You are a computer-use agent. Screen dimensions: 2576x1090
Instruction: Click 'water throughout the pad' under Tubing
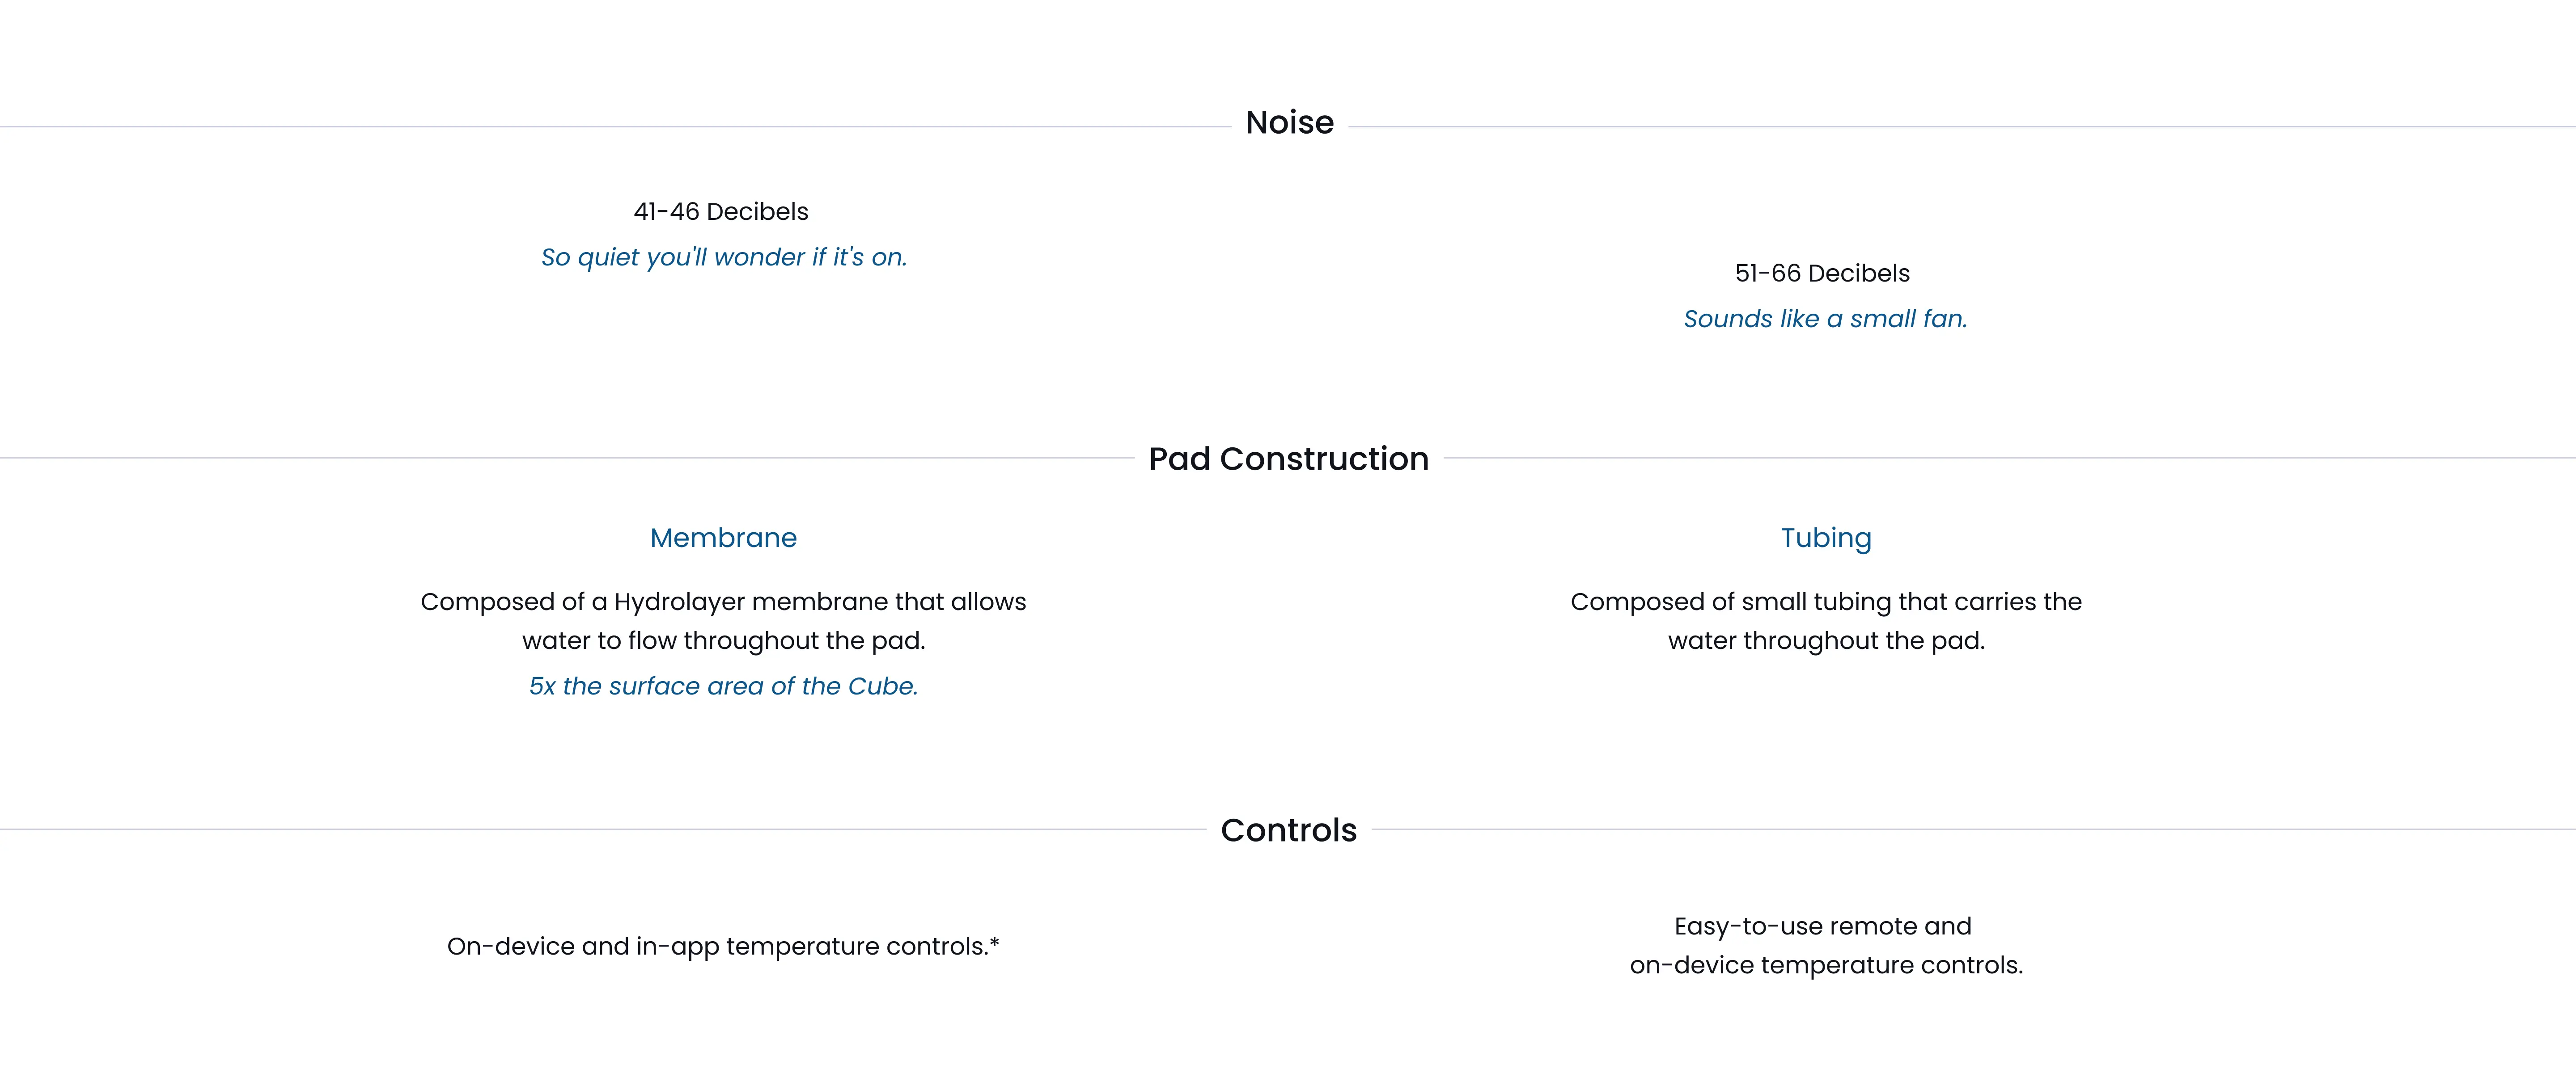[x=1826, y=641]
